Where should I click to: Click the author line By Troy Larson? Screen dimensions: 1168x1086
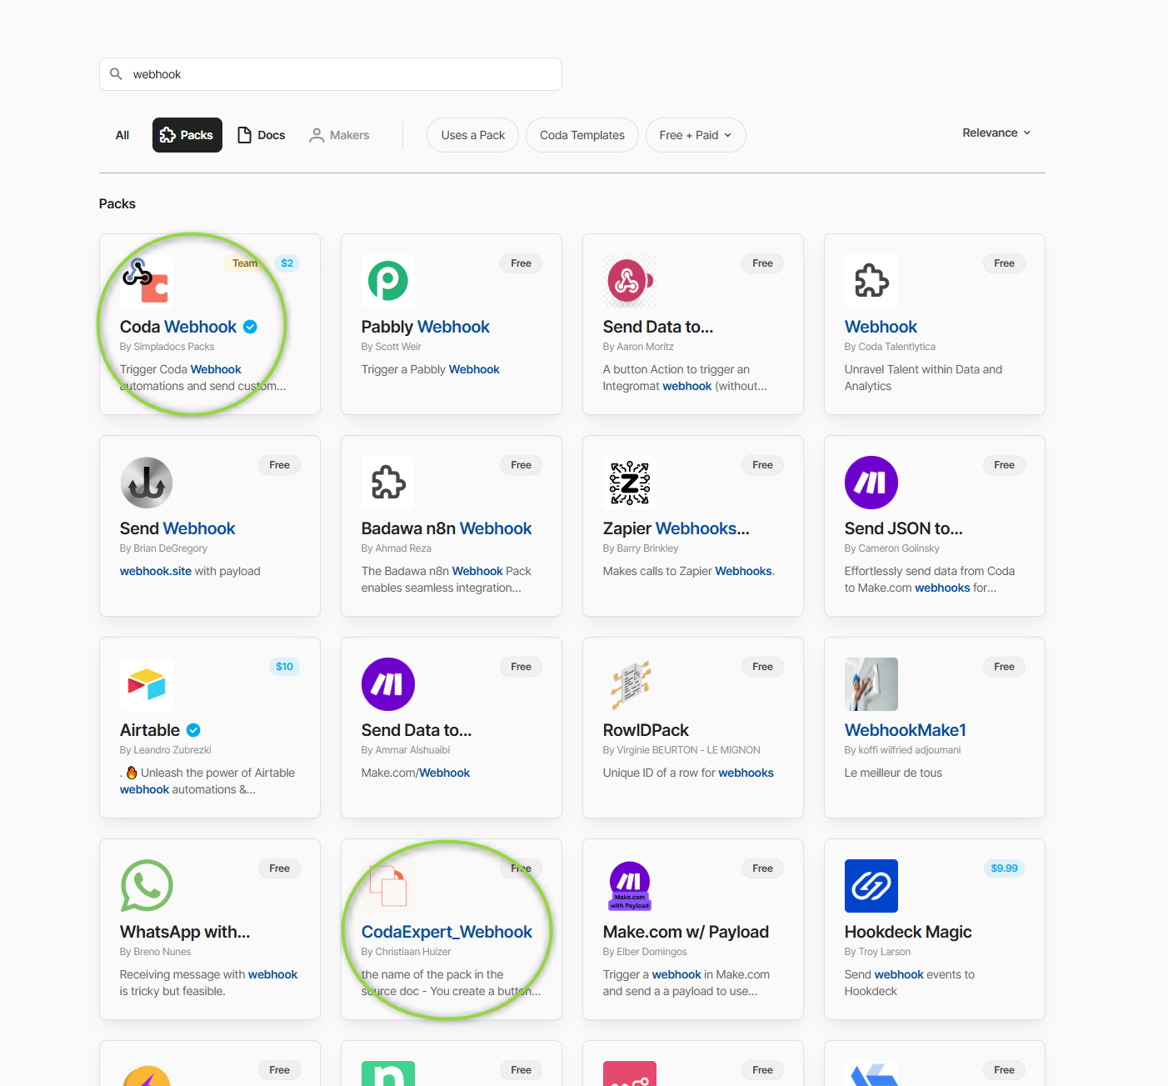878,952
